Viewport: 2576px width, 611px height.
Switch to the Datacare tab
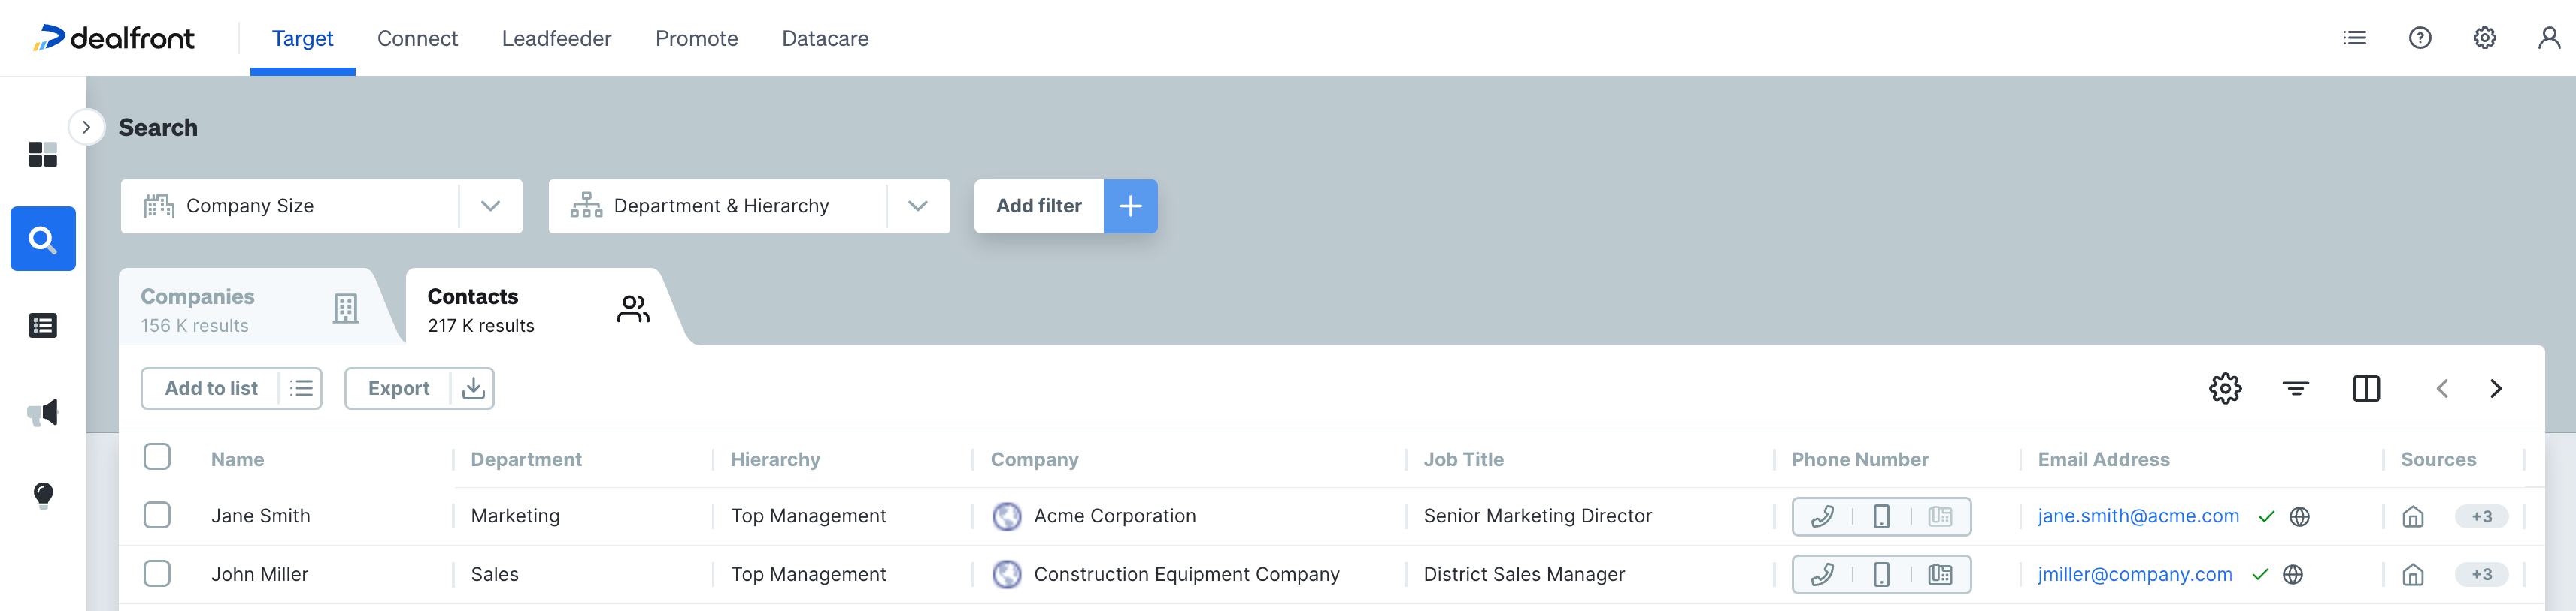point(825,38)
